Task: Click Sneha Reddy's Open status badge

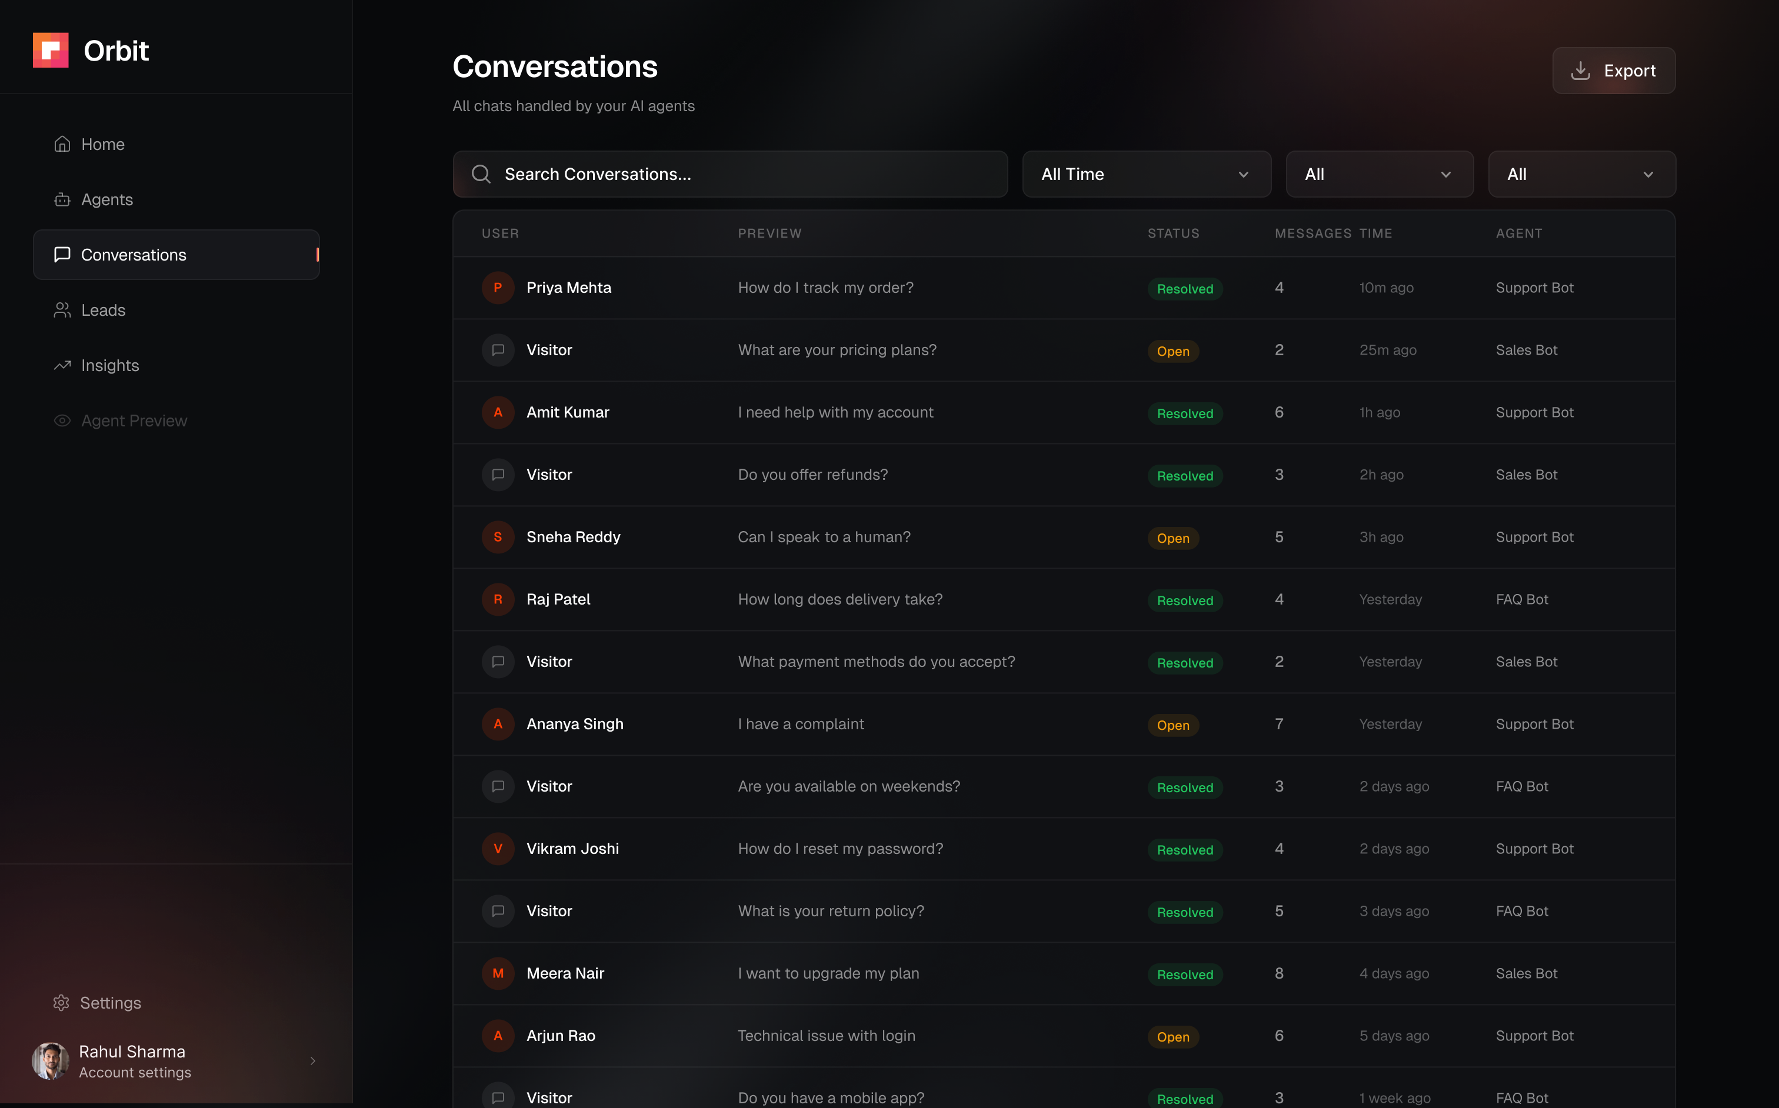Action: click(x=1172, y=538)
